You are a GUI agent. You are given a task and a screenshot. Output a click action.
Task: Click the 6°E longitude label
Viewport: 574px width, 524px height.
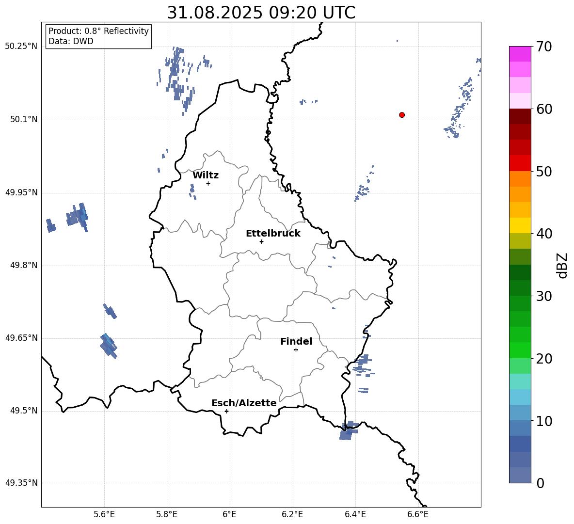coord(229,514)
